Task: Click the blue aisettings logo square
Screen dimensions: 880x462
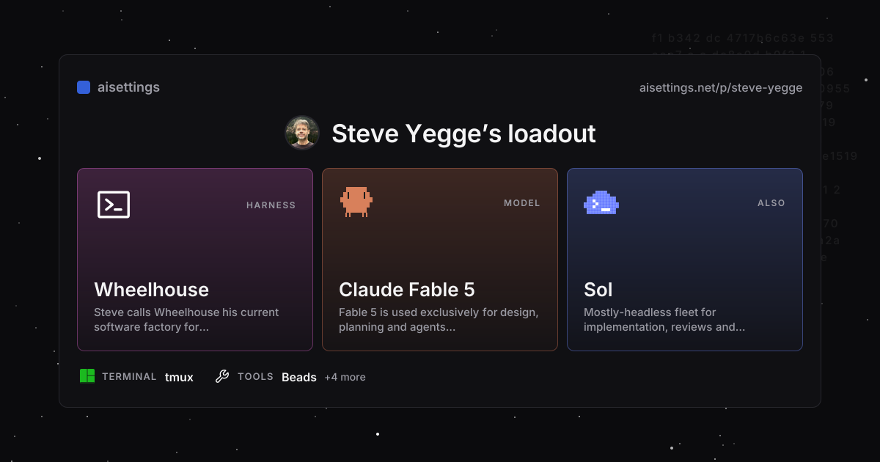Action: point(84,87)
